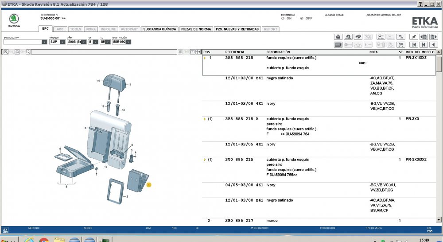Screen dimensions: 443x242
Task: Click the TOOLS tab
Action: tap(75, 29)
